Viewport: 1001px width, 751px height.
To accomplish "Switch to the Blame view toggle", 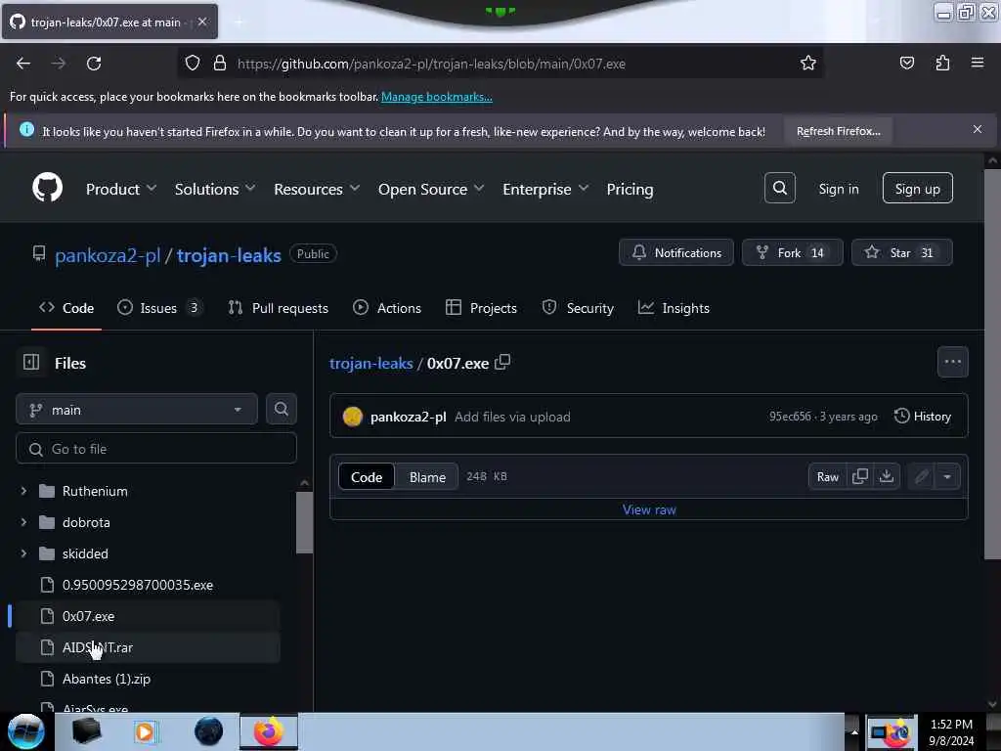I will tap(427, 477).
